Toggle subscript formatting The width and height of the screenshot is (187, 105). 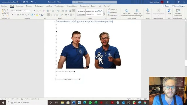click(x=26, y=14)
